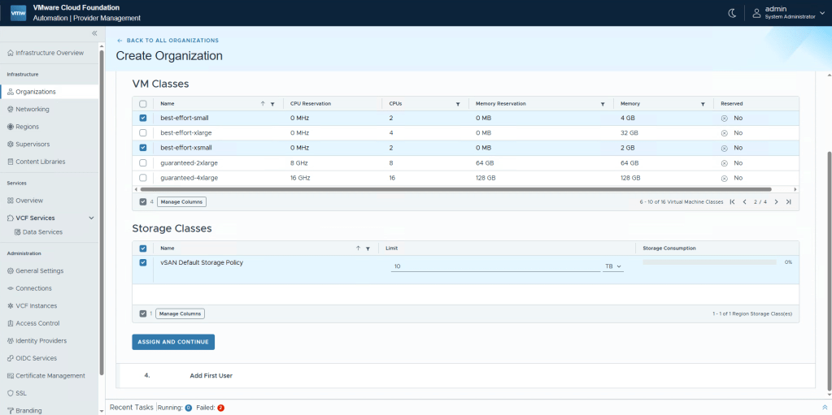
Task: Open the TB unit dropdown
Action: pyautogui.click(x=612, y=266)
